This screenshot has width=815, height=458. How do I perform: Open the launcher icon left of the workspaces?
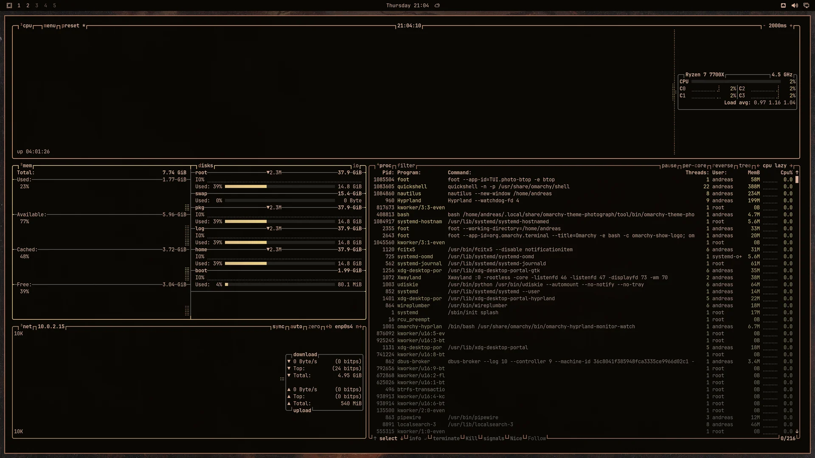[9, 6]
